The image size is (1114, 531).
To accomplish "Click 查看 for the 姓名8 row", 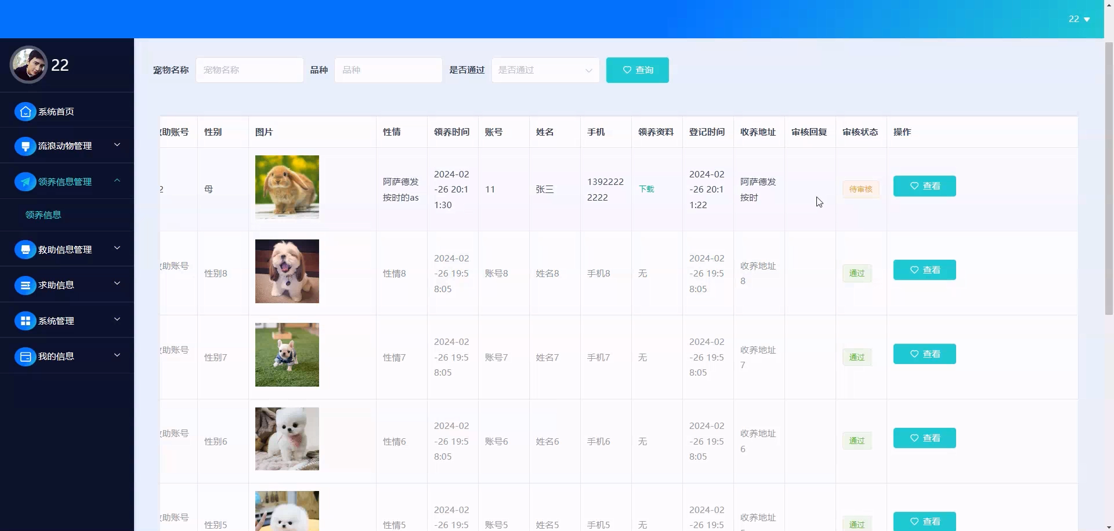I will (x=924, y=270).
